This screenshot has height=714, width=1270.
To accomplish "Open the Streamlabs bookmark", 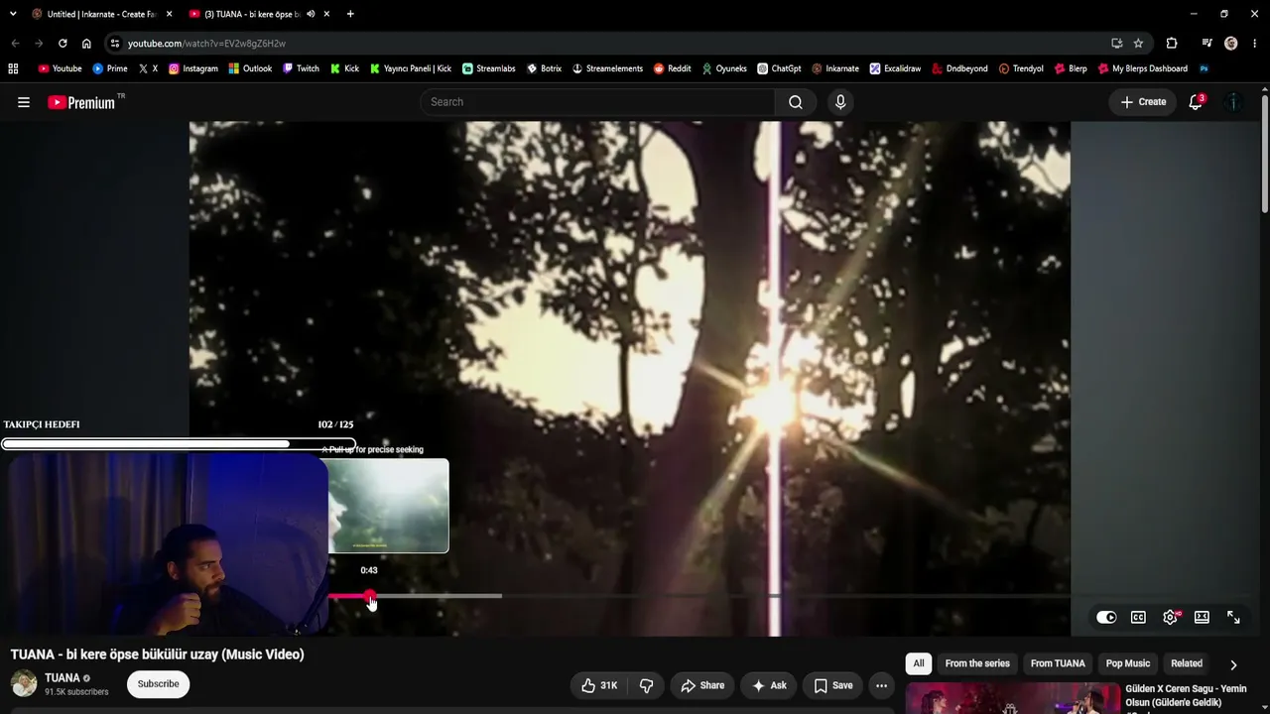I will 488,68.
